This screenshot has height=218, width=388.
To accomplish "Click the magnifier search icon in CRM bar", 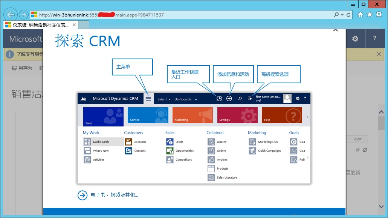I will (x=240, y=99).
